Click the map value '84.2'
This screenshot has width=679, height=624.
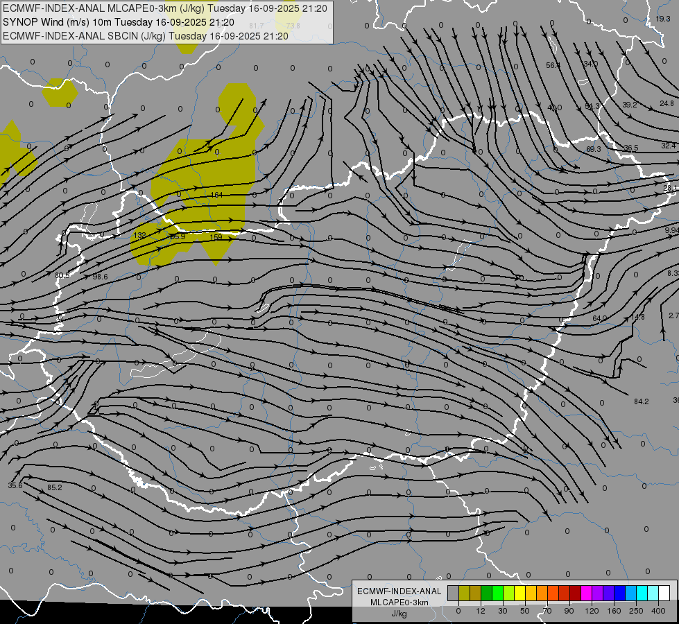coord(642,401)
